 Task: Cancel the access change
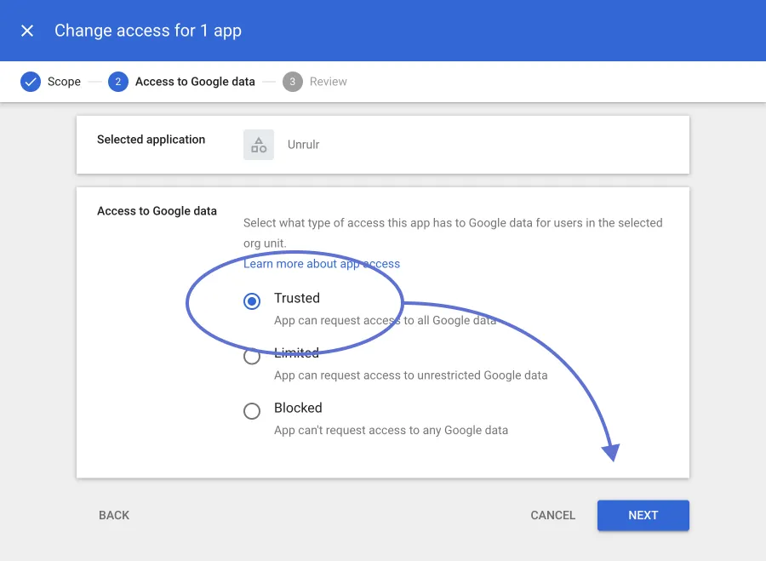point(552,515)
